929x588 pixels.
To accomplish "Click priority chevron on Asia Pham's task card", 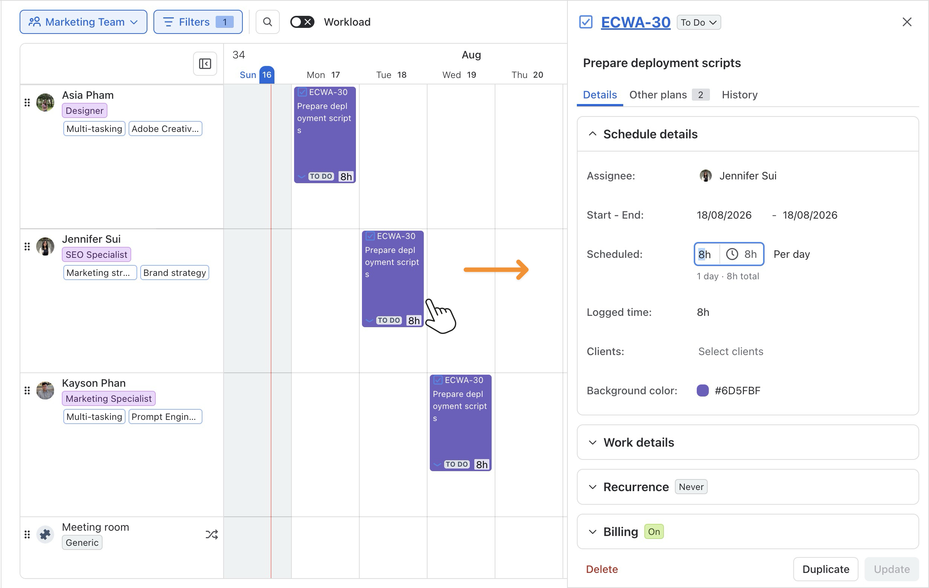I will click(x=302, y=177).
